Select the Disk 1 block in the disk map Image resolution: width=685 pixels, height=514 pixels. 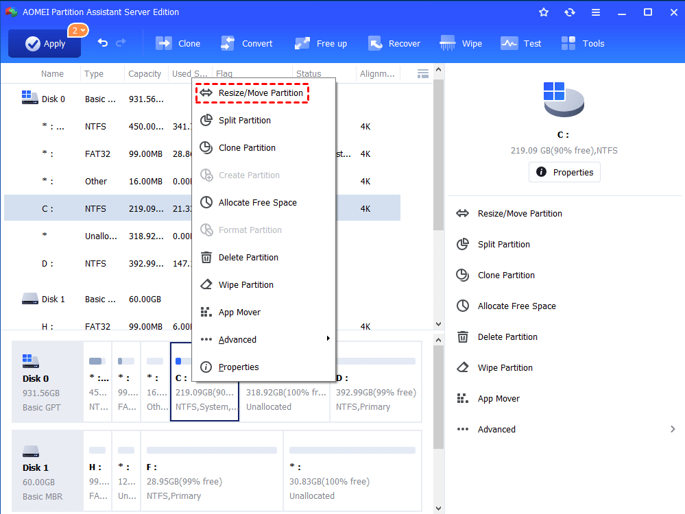[47, 471]
